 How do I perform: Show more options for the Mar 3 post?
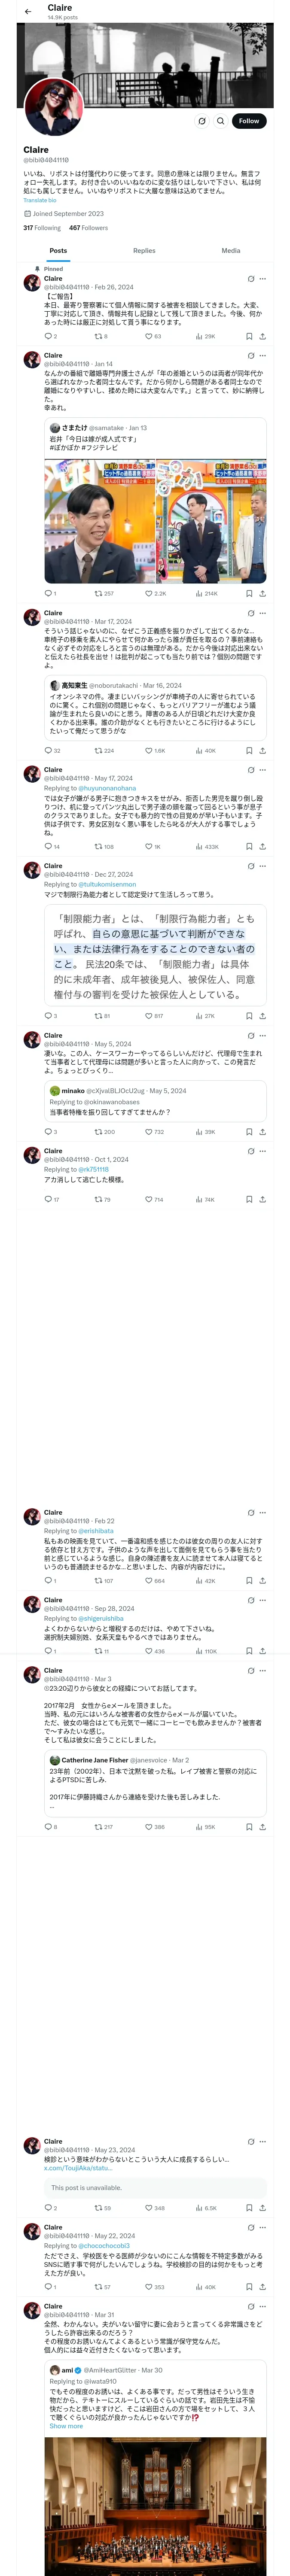(x=263, y=1670)
